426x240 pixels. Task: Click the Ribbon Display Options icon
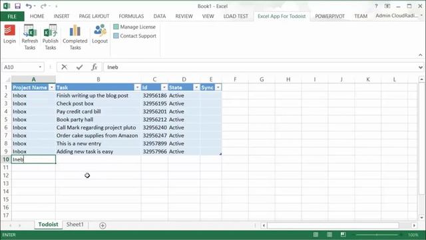coord(387,6)
